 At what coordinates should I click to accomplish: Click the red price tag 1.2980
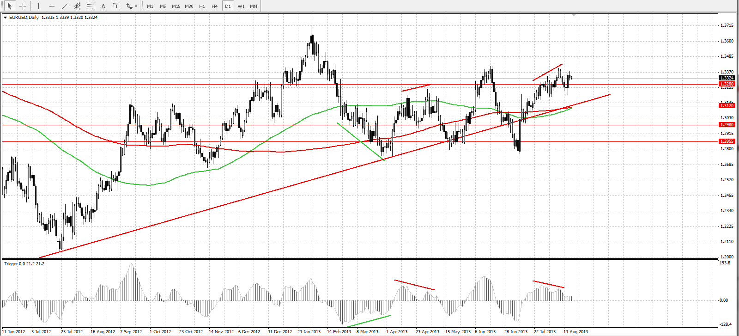(x=727, y=125)
